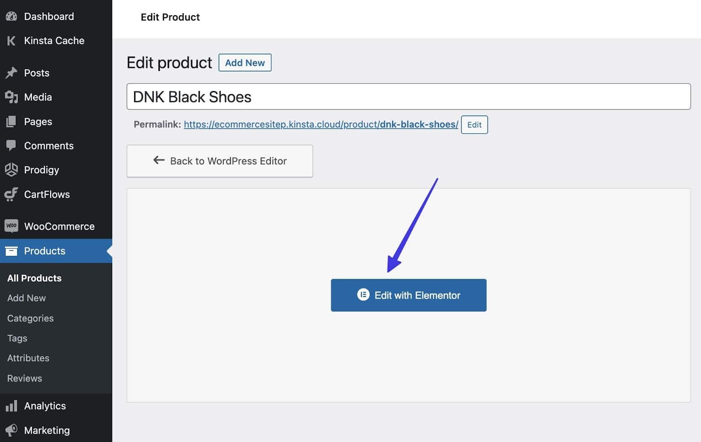
Task: Click Edit with Elementor
Action: tap(408, 295)
